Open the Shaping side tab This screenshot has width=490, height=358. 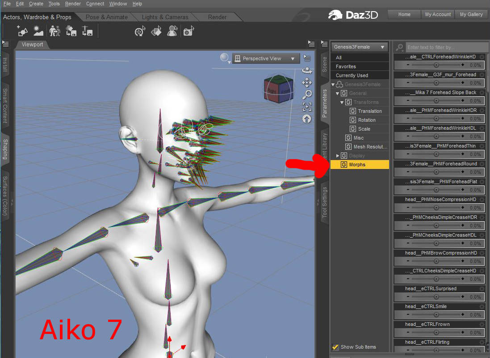point(5,149)
